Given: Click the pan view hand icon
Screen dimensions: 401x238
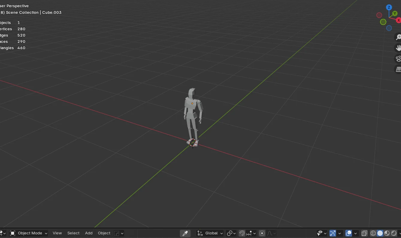Looking at the screenshot, I should 398,48.
